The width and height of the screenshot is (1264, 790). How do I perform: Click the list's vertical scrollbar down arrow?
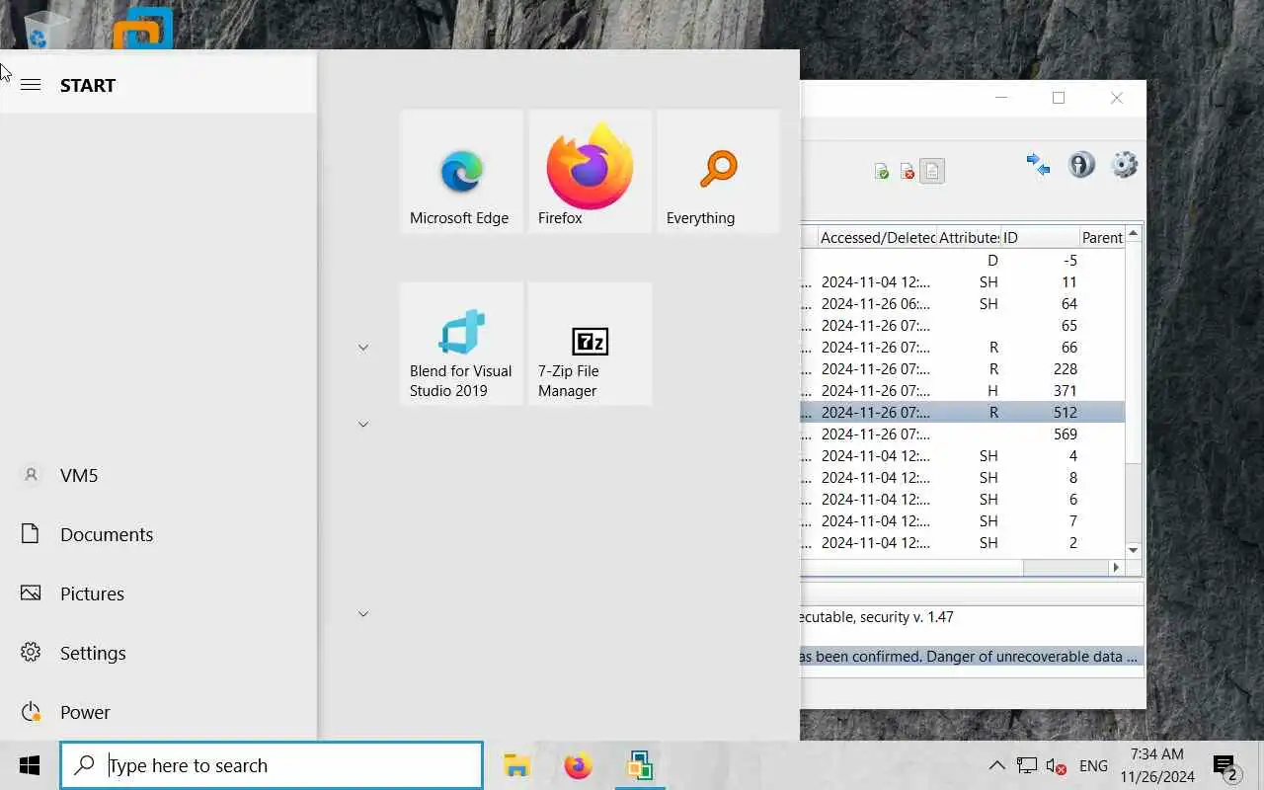tap(1133, 550)
